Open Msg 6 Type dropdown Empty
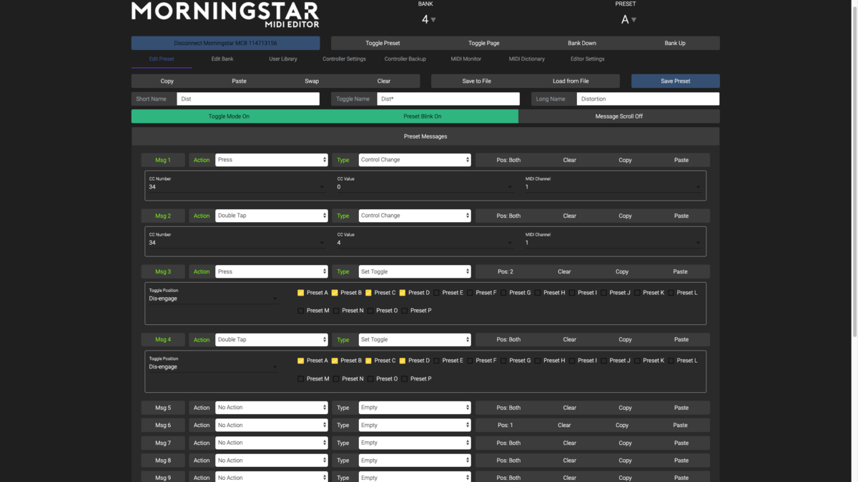This screenshot has width=858, height=482. click(415, 426)
